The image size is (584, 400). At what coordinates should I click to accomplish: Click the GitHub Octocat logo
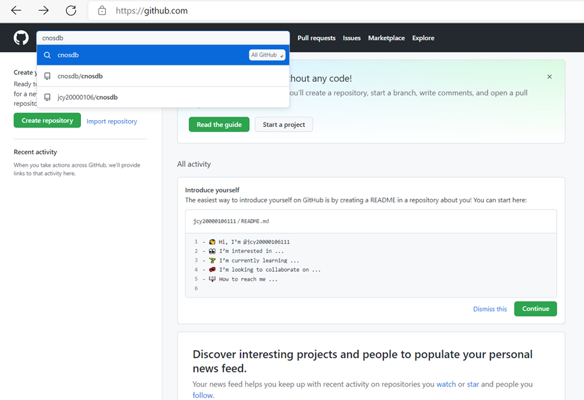pyautogui.click(x=22, y=38)
